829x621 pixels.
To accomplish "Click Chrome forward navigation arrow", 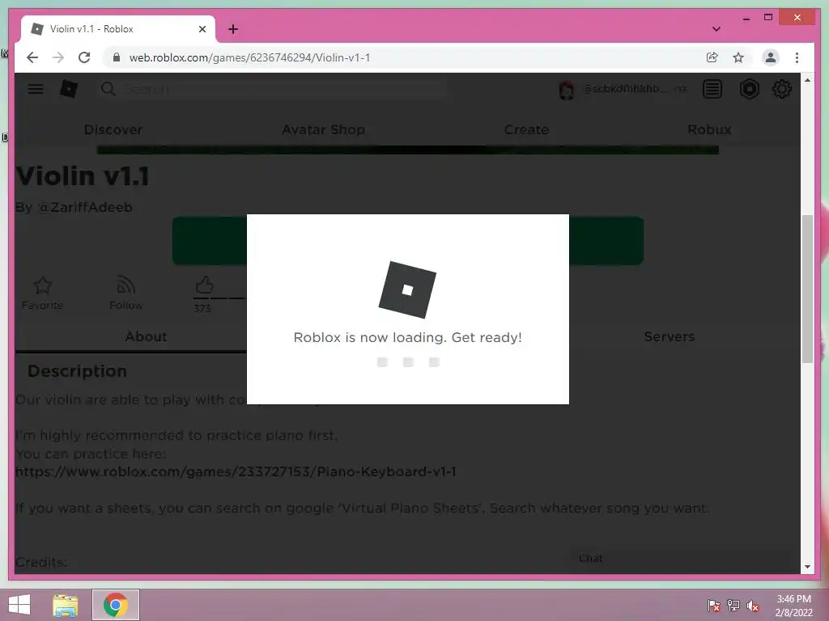I will coord(58,57).
